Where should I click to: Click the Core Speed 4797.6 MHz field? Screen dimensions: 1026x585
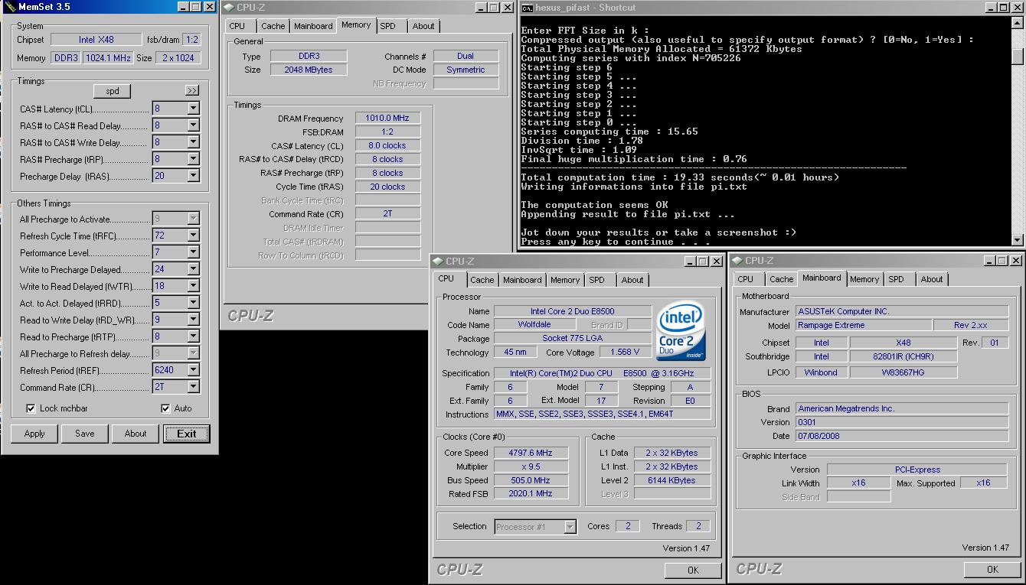click(x=531, y=453)
